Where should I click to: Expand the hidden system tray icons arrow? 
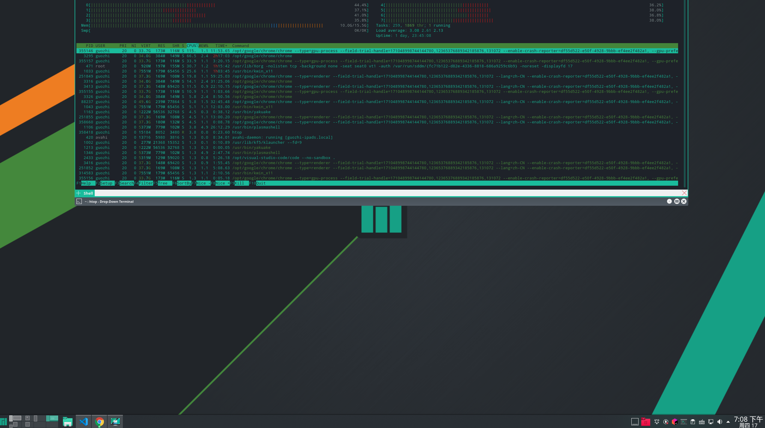click(728, 422)
